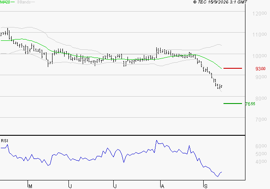Click the 10000 price axis label
The image size is (270, 189).
click(x=260, y=56)
